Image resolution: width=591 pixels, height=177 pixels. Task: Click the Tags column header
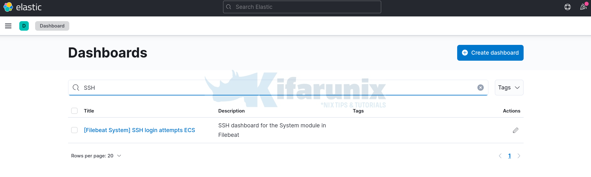tap(358, 111)
